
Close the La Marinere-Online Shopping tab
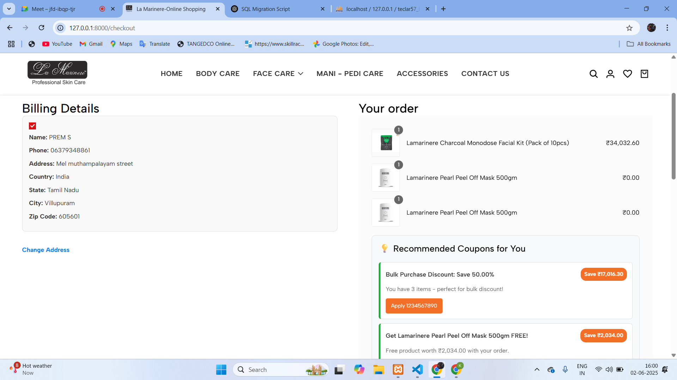click(218, 9)
